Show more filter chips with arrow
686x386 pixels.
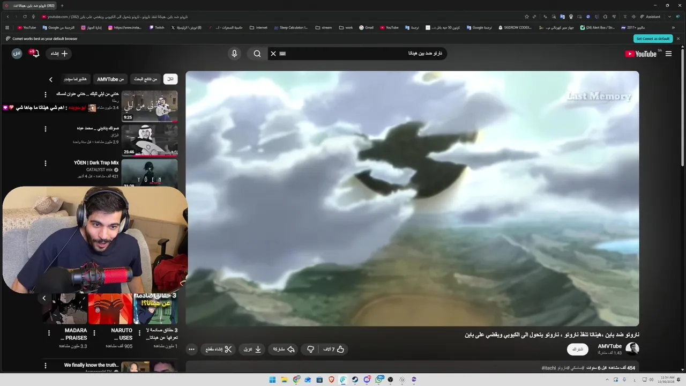click(51, 79)
